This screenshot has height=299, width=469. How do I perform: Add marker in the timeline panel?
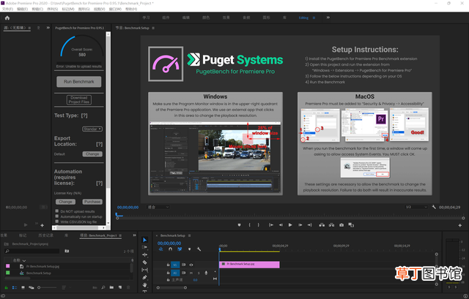[x=189, y=249]
